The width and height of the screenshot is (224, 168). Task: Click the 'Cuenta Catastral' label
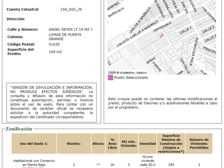[x=23, y=9]
